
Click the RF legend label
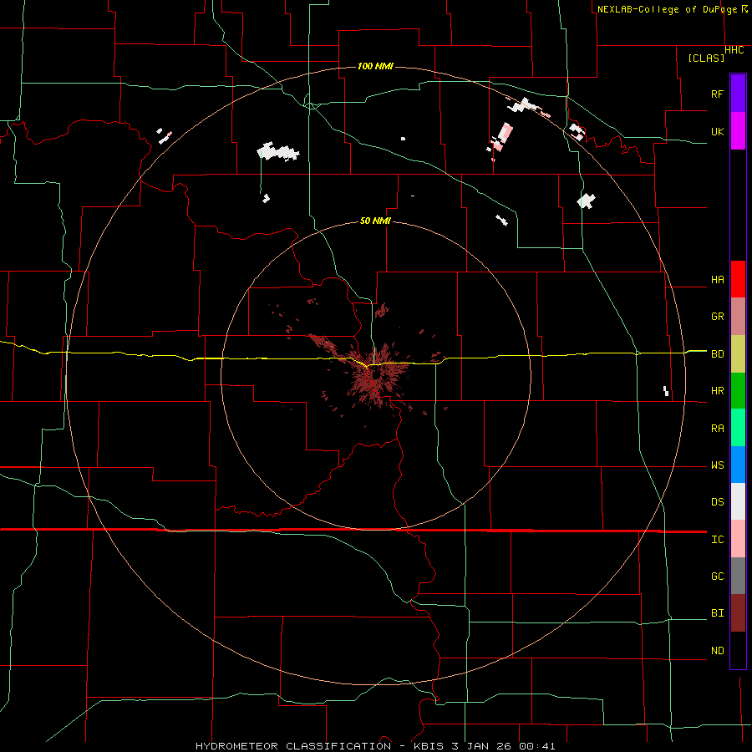click(717, 94)
